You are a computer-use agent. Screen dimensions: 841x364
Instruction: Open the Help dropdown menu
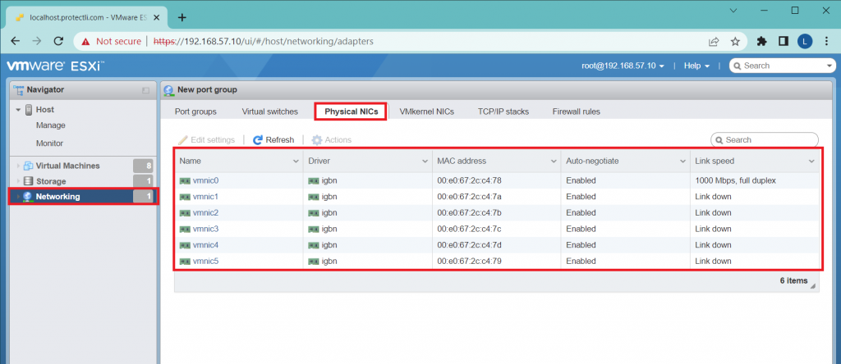696,66
